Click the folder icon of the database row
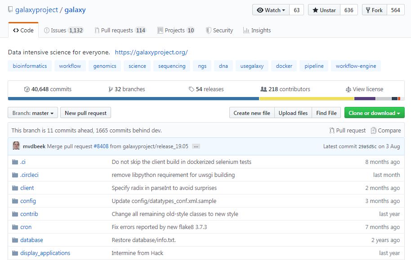This screenshot has height=260, width=411. point(15,240)
